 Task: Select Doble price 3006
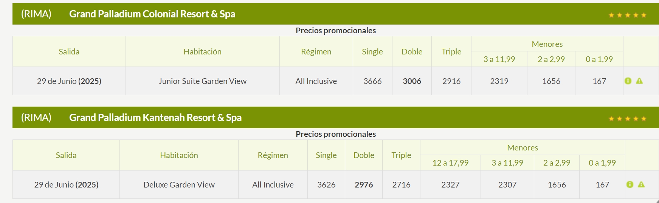(412, 81)
